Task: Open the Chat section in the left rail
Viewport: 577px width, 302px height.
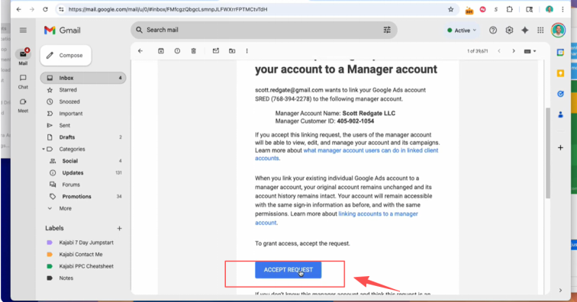Action: (x=23, y=82)
